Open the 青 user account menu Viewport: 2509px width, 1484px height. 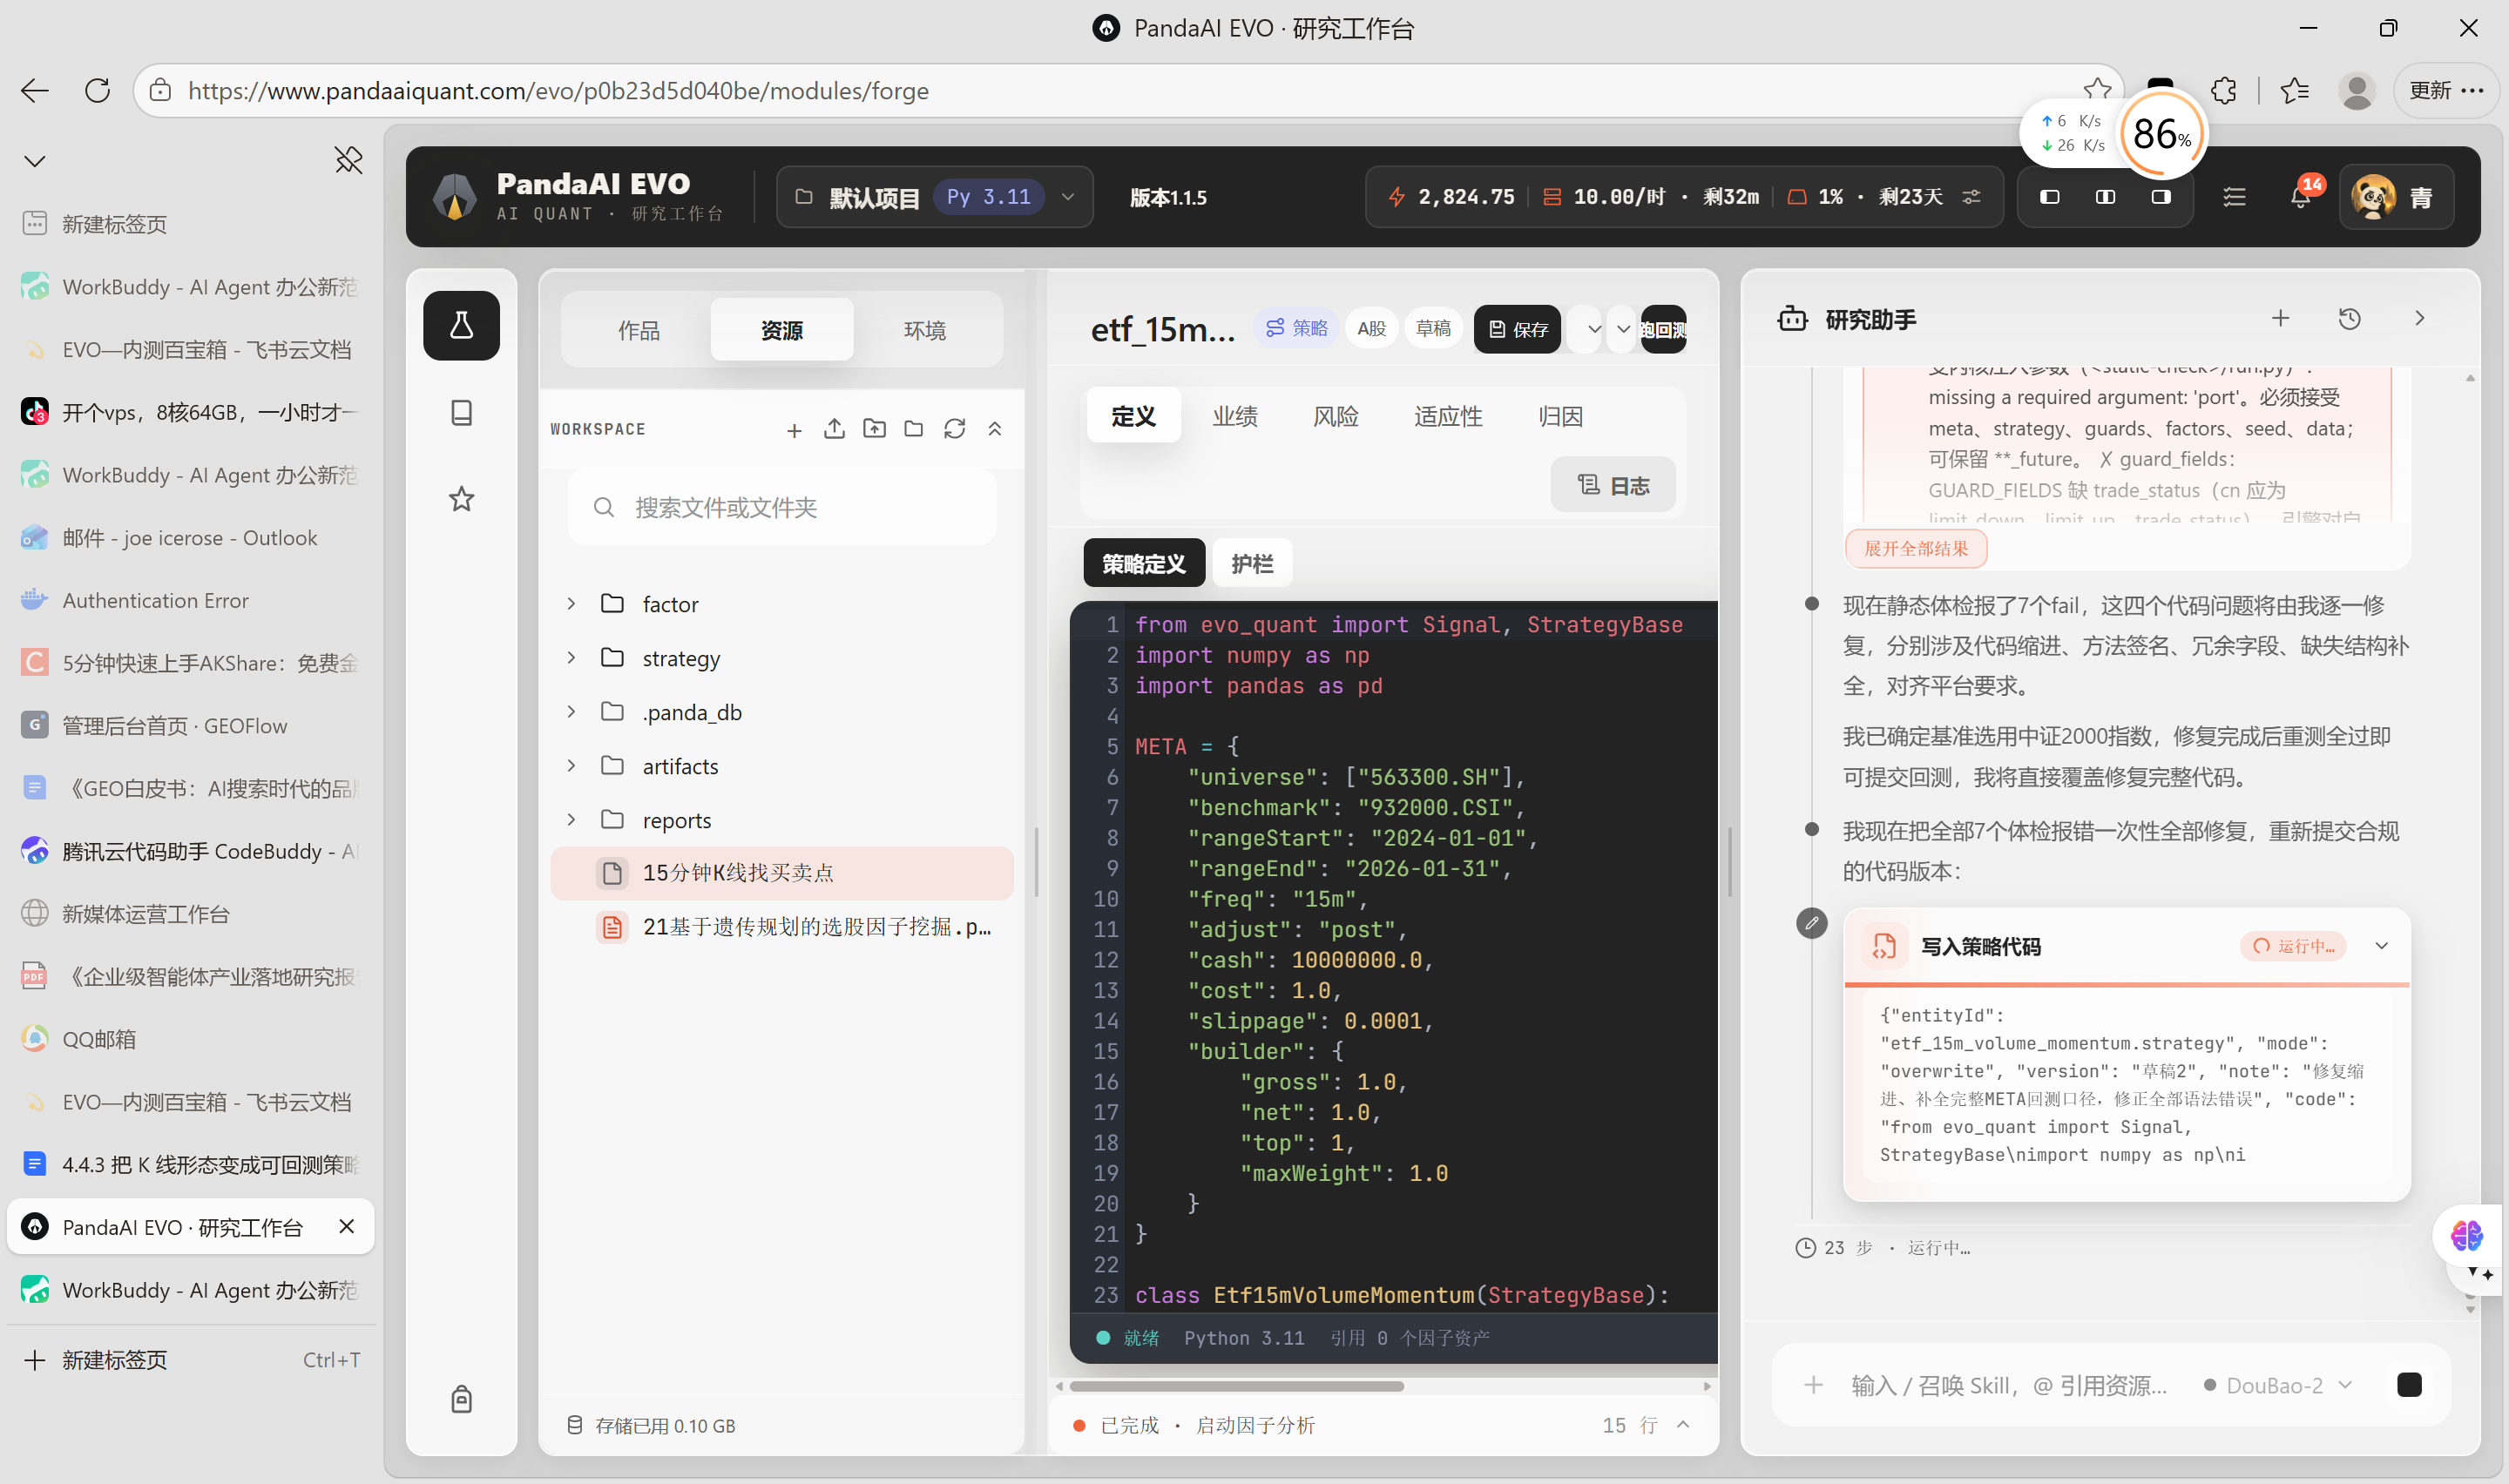click(2395, 197)
